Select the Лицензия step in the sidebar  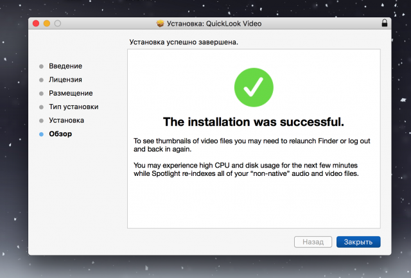pos(65,80)
